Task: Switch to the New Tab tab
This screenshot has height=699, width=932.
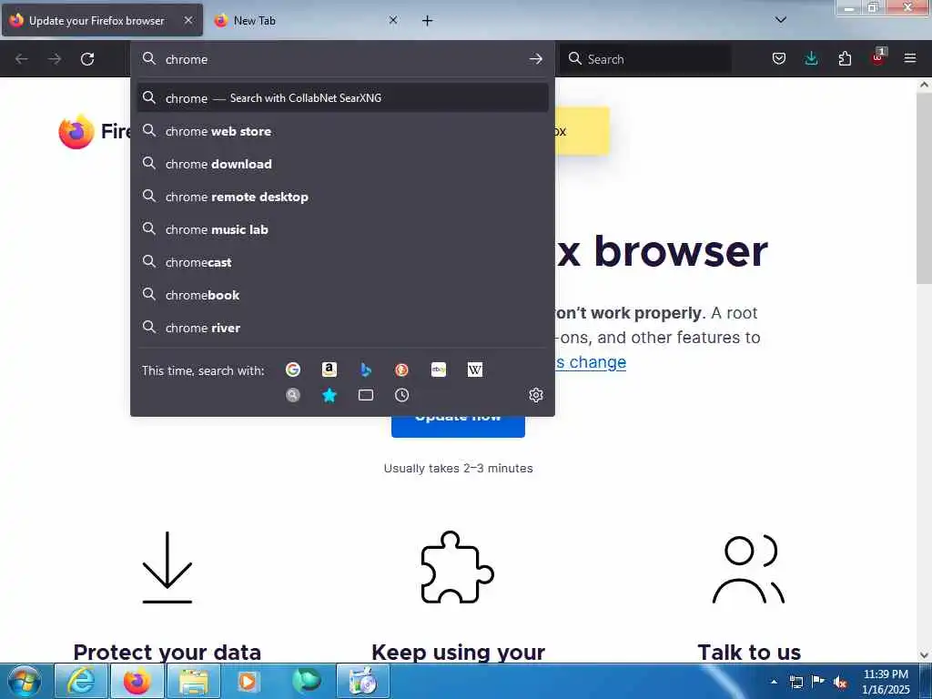Action: (307, 20)
